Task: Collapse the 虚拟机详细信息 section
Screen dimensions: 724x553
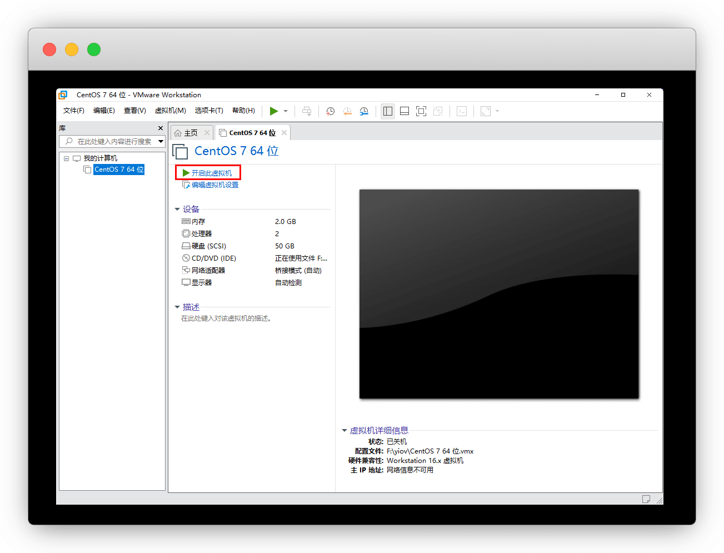Action: pos(344,431)
